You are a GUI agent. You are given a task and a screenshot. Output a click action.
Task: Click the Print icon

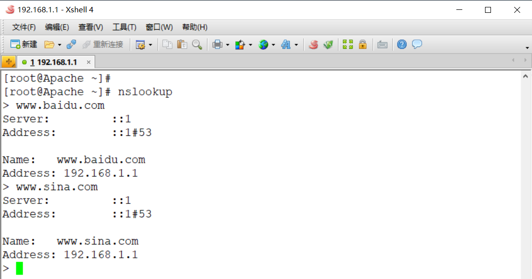coord(217,44)
